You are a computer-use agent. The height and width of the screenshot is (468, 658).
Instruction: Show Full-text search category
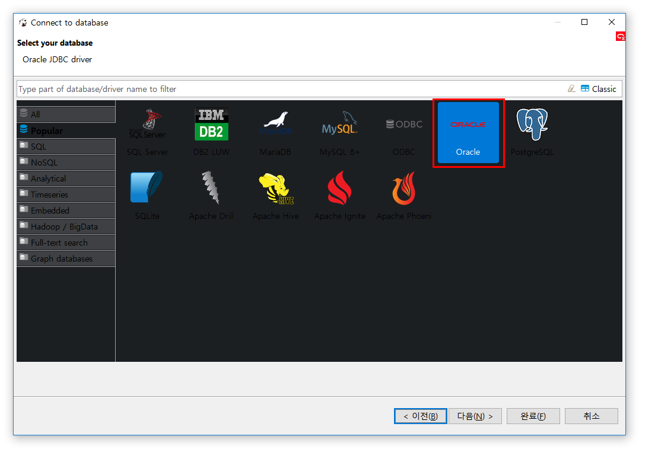(x=66, y=243)
